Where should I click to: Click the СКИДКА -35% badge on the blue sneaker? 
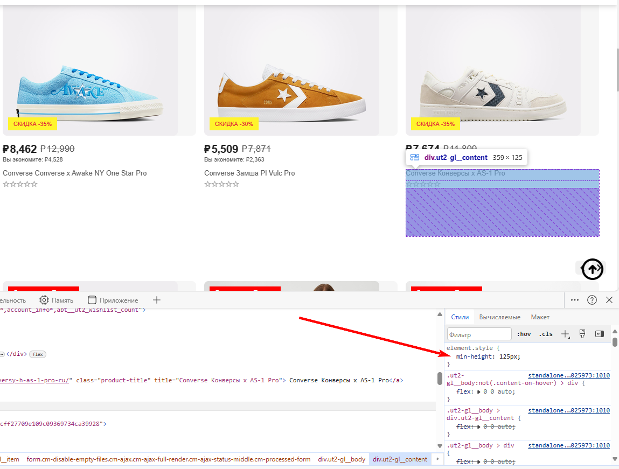point(32,124)
